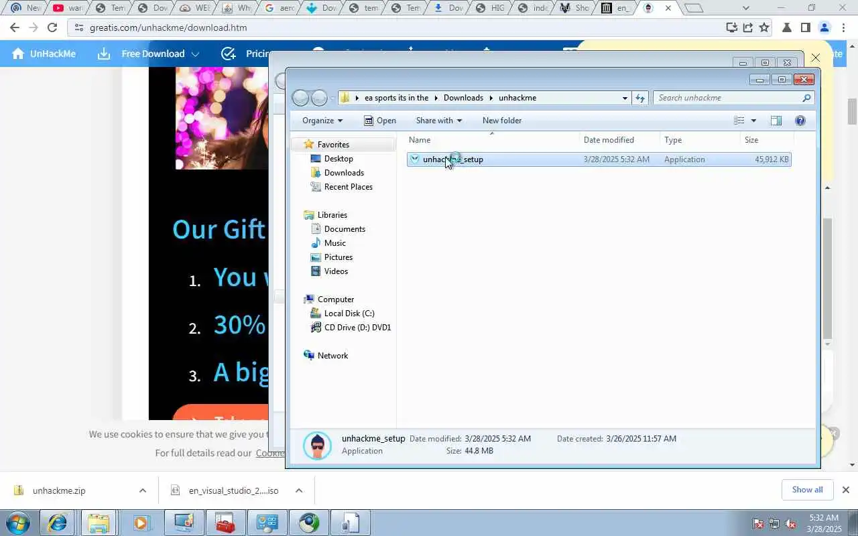Switch to the Google 'aerc' tab

coord(280,8)
